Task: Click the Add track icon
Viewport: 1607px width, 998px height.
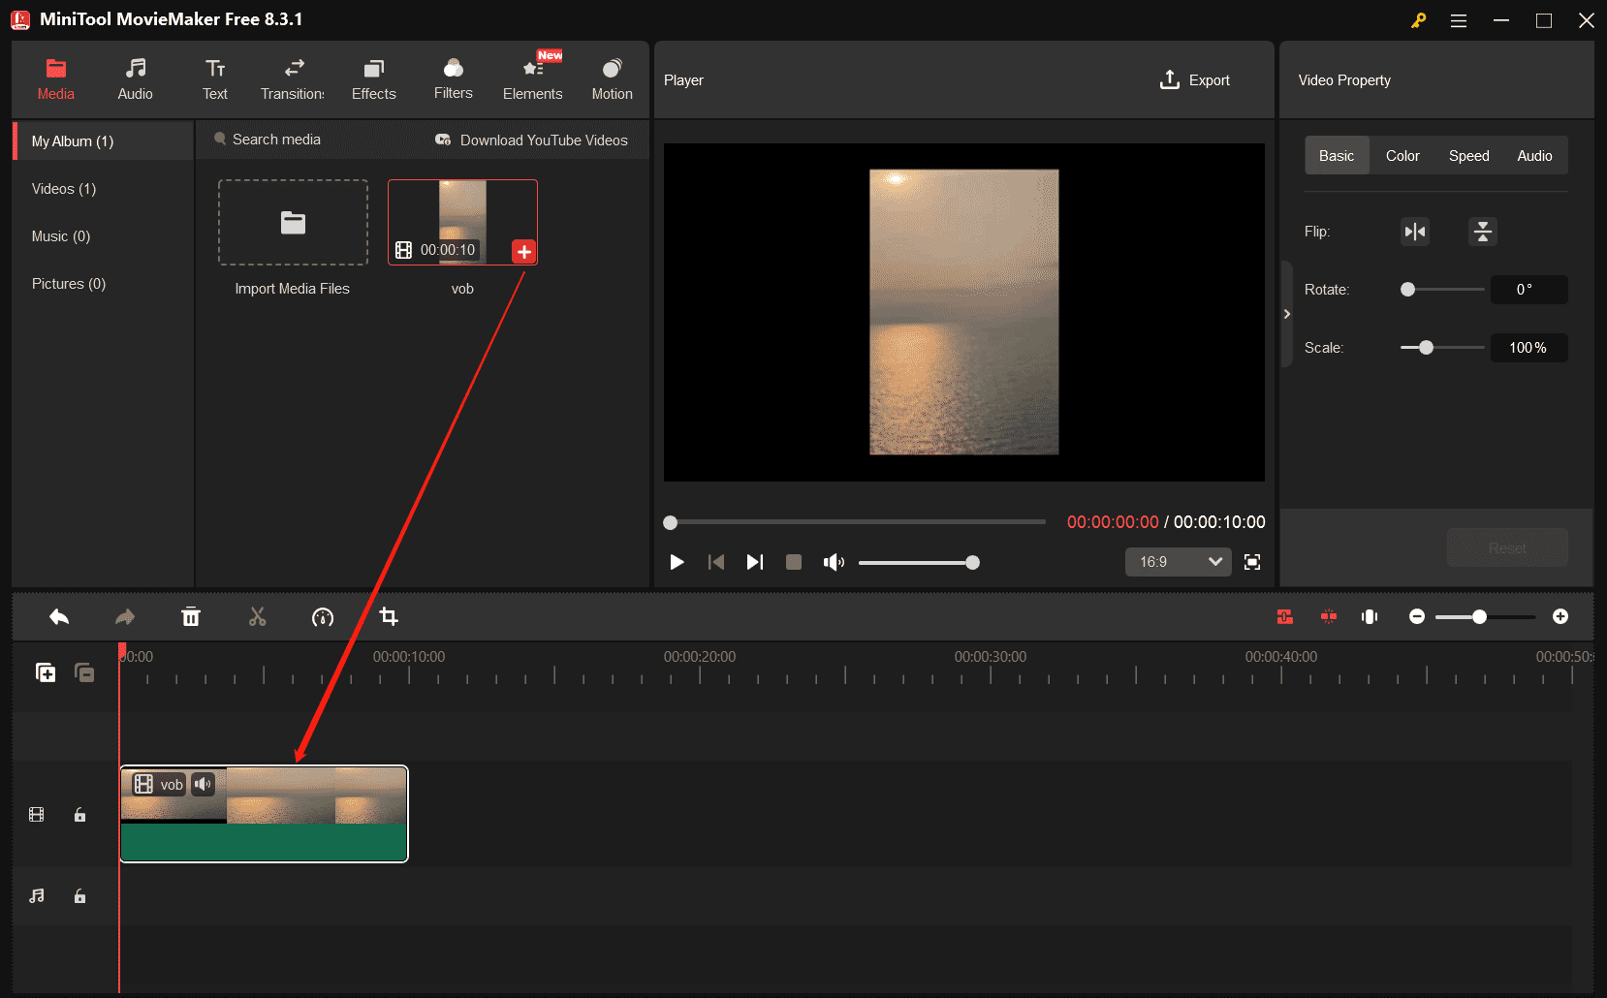Action: (x=46, y=672)
